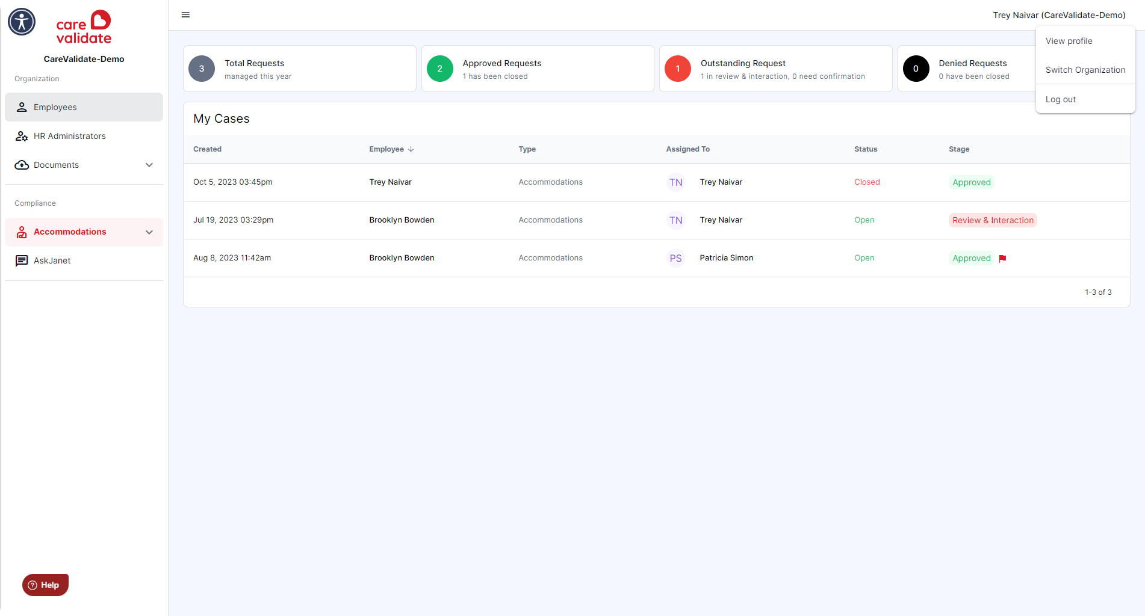Select Log out from user menu
Screen dimensions: 1145x616
coord(1085,99)
